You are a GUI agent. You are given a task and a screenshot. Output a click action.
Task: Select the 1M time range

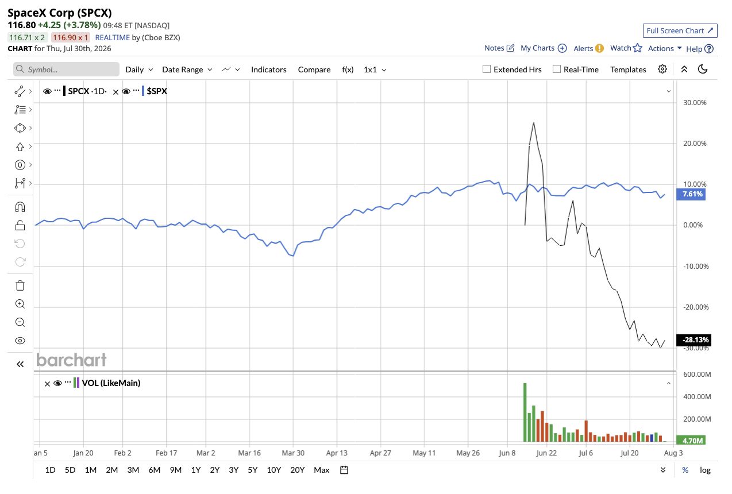tap(90, 470)
